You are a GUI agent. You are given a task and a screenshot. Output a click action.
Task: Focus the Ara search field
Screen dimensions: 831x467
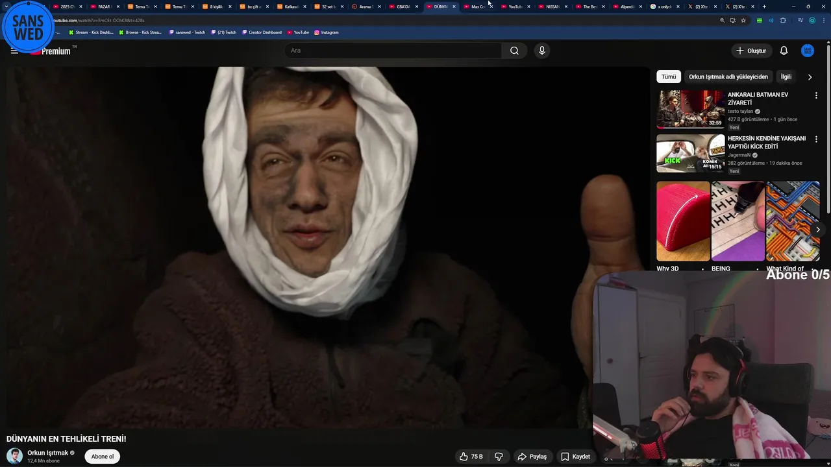[x=393, y=51]
